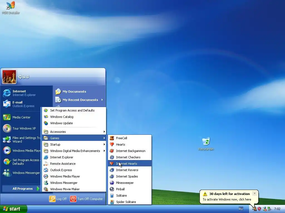Click the Tour Windows XP icon
This screenshot has height=213, width=285.
(x=7, y=128)
